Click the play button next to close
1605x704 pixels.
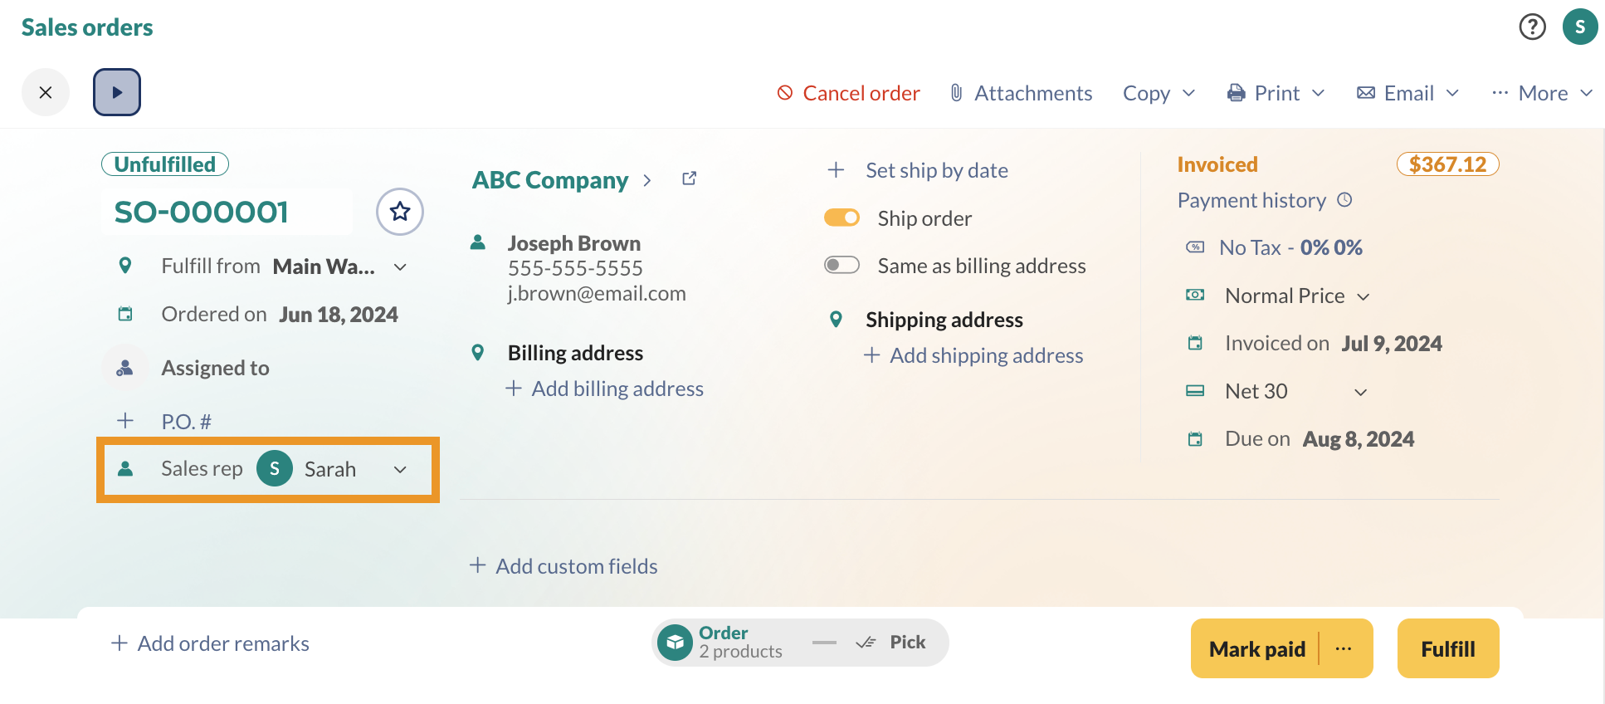tap(117, 92)
